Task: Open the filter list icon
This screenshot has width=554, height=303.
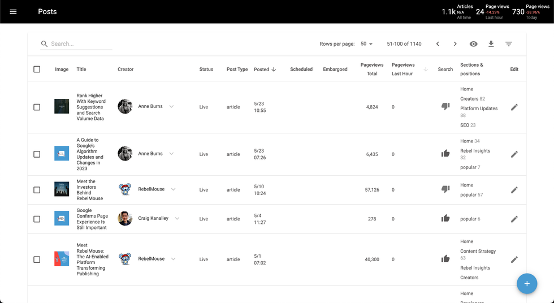Action: (509, 44)
